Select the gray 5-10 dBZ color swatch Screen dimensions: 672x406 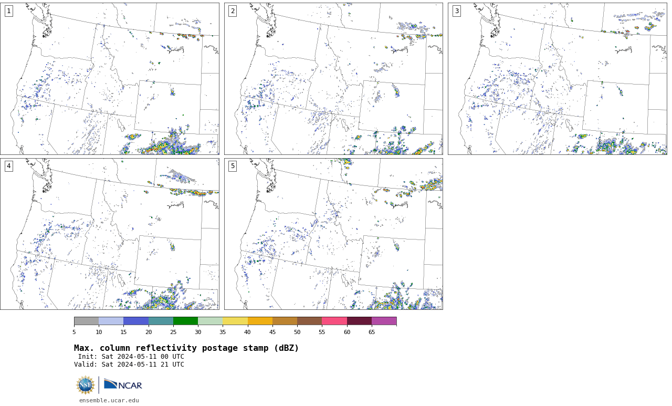[x=86, y=321]
